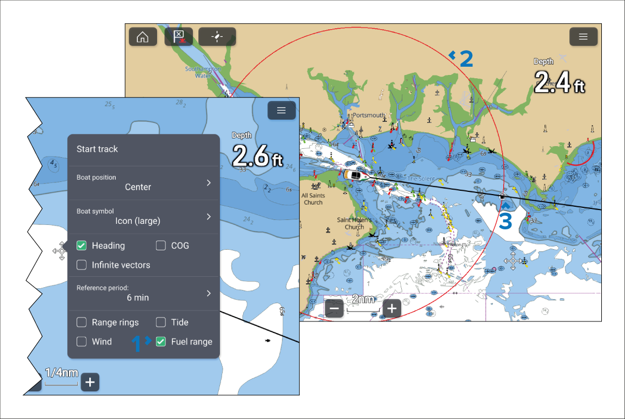Viewport: 625px width, 419px height.
Task: Open hamburger menu above Depth 2.6 ft
Action: tap(282, 110)
